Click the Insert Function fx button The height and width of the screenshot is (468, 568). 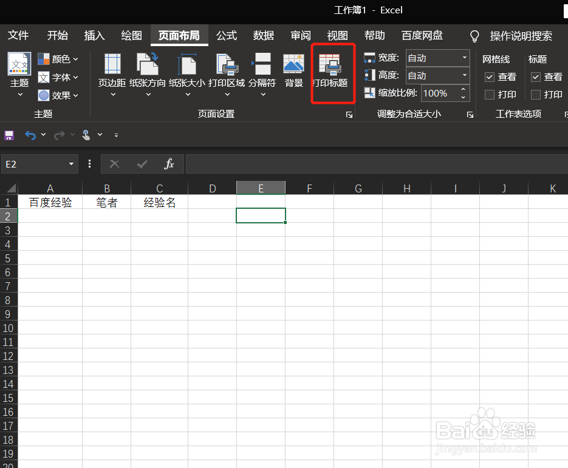click(x=169, y=164)
